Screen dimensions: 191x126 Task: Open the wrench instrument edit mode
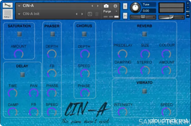click(x=8, y=5)
